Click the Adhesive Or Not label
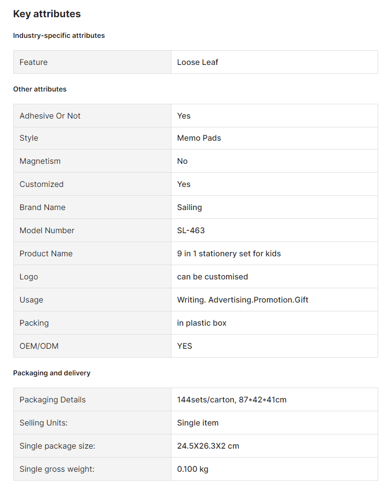The width and height of the screenshot is (390, 489). (x=50, y=116)
